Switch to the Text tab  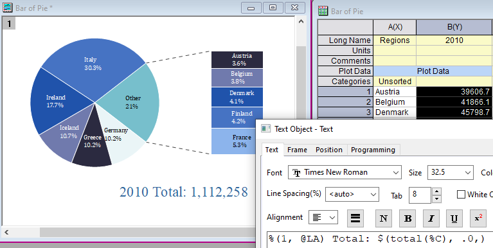272,150
